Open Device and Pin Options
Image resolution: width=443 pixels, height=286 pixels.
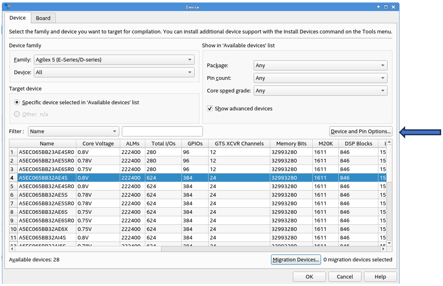(x=360, y=131)
